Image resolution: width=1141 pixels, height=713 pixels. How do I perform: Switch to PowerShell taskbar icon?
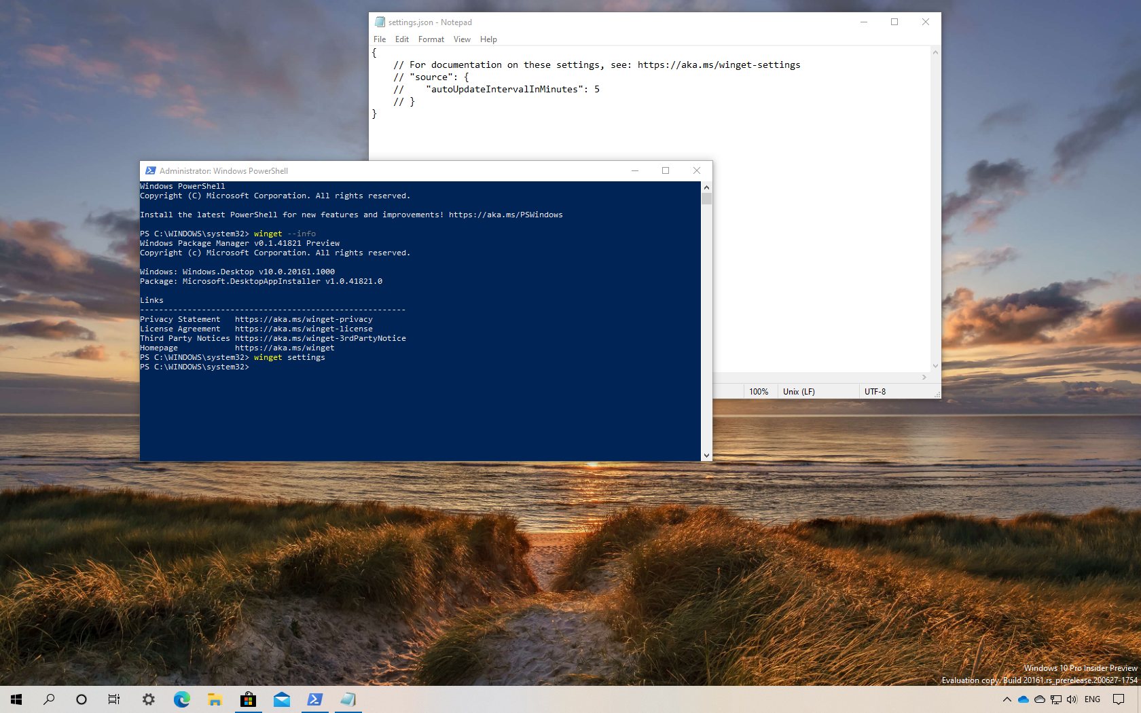click(x=314, y=699)
